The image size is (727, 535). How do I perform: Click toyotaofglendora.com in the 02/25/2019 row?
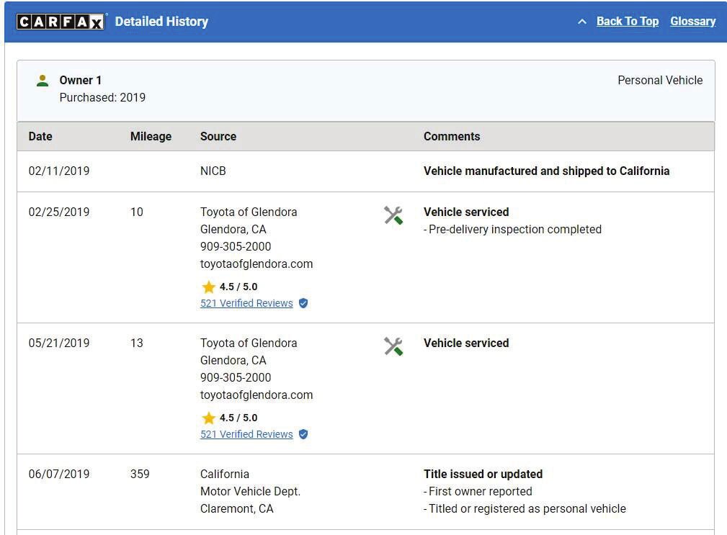click(x=257, y=264)
